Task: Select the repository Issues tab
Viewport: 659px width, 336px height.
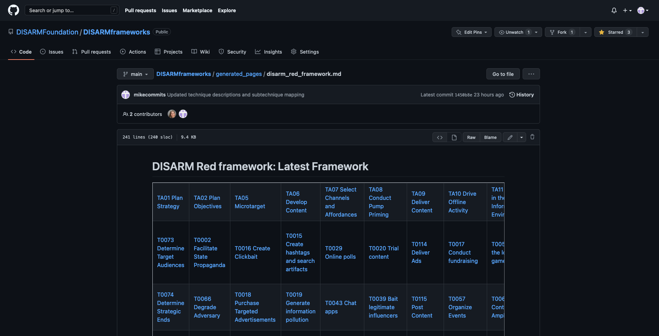Action: [x=52, y=52]
